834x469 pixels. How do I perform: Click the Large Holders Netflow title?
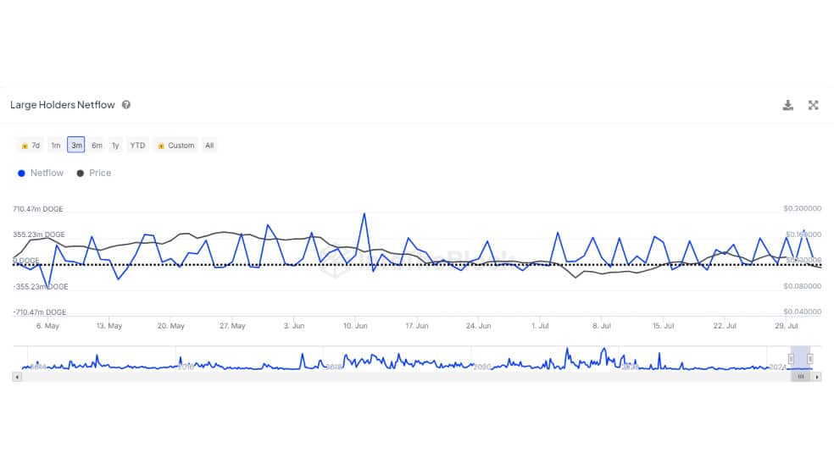(62, 105)
